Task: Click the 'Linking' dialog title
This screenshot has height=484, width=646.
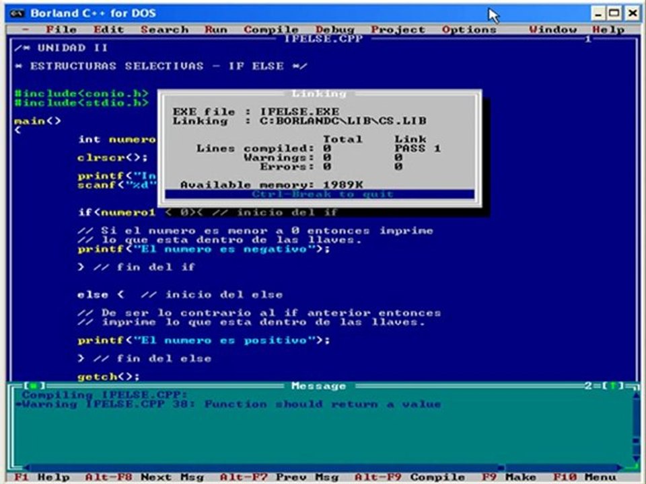Action: tap(319, 93)
